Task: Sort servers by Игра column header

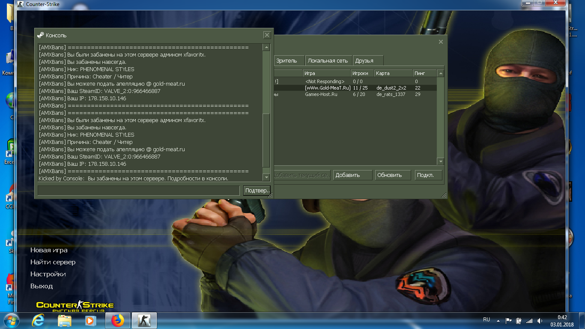Action: (x=327, y=73)
